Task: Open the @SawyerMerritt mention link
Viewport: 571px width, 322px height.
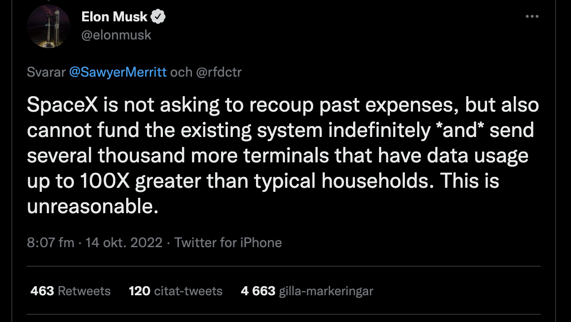Action: [x=118, y=72]
